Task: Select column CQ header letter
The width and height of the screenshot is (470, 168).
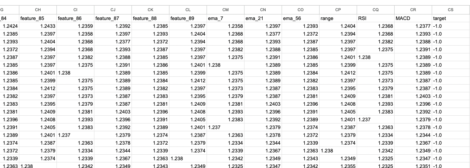Action: coord(376,10)
